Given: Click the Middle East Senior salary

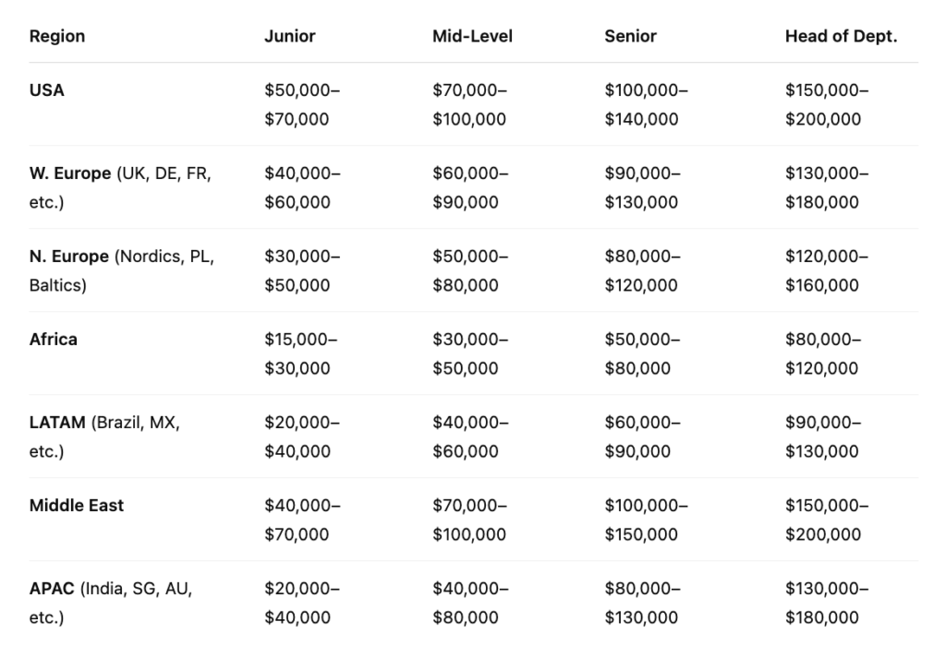Looking at the screenshot, I should tap(647, 520).
